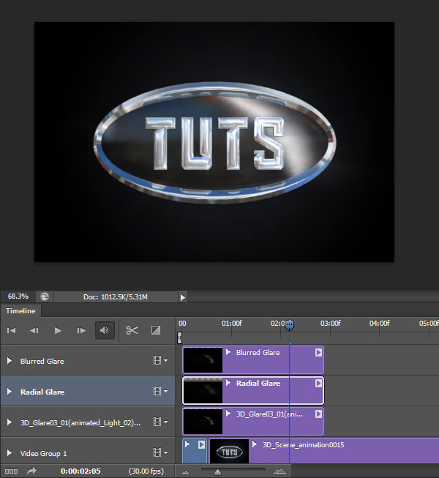The image size is (439, 478).
Task: Expand the Radial Glare track properties
Action: click(10, 392)
